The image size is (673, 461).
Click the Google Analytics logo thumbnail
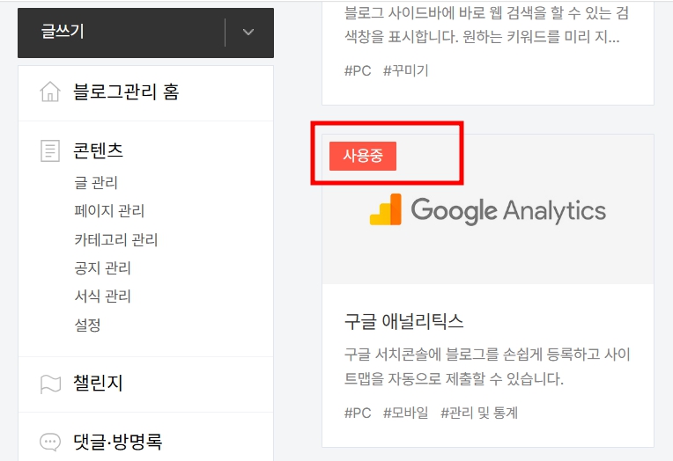pyautogui.click(x=488, y=209)
